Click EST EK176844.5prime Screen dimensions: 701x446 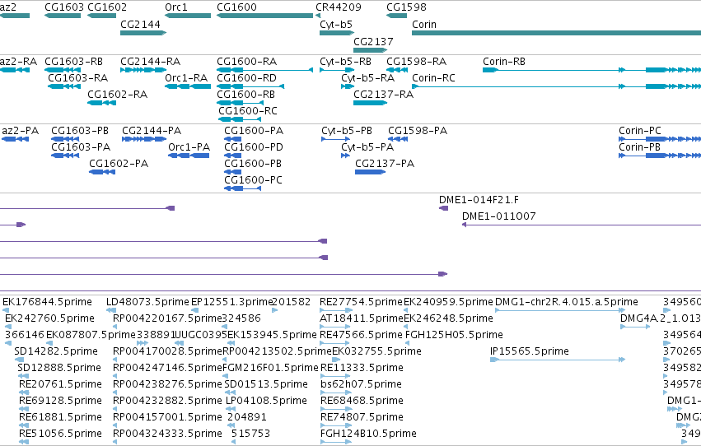47,302
